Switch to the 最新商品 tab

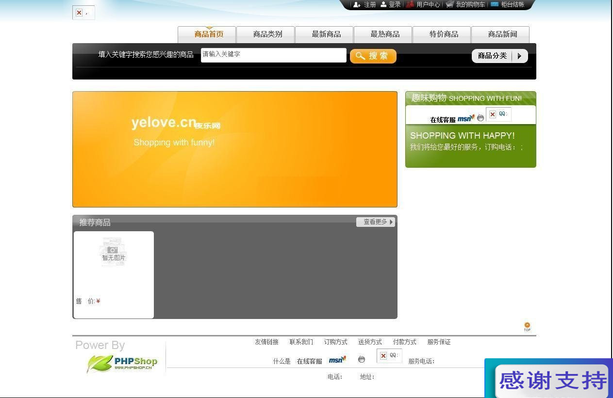tap(324, 34)
